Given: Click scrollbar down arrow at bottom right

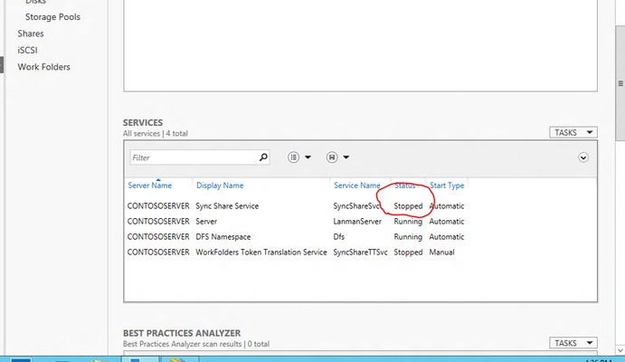Looking at the screenshot, I should click(x=620, y=350).
